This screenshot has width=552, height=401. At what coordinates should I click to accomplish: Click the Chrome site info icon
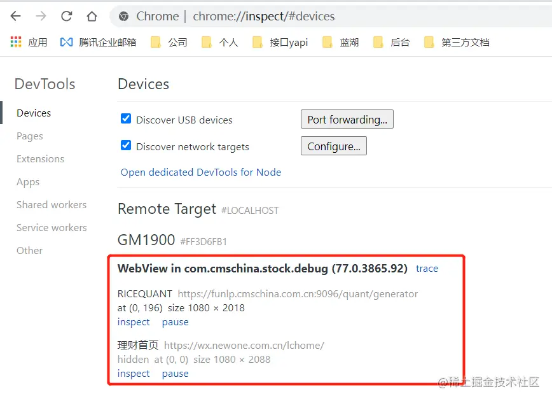[123, 16]
